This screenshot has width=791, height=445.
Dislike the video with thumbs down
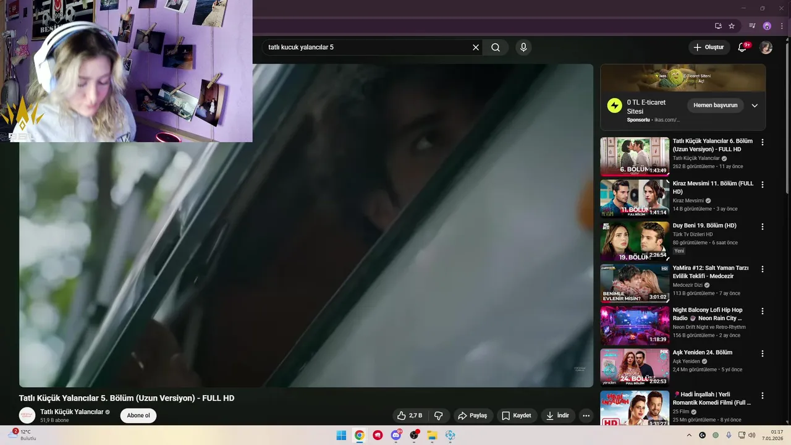tap(438, 415)
